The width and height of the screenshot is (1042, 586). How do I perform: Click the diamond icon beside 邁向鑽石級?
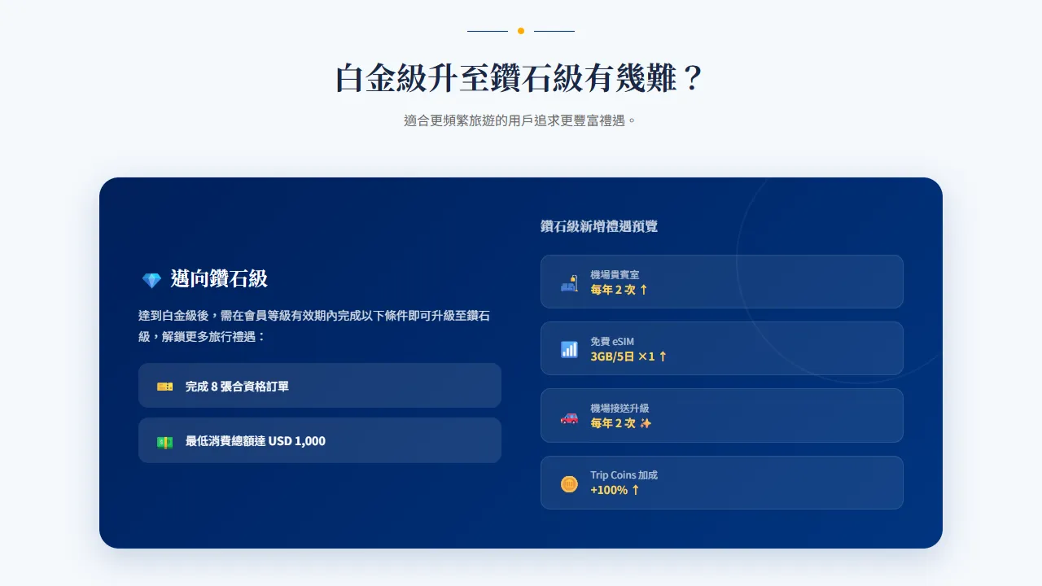(x=151, y=280)
